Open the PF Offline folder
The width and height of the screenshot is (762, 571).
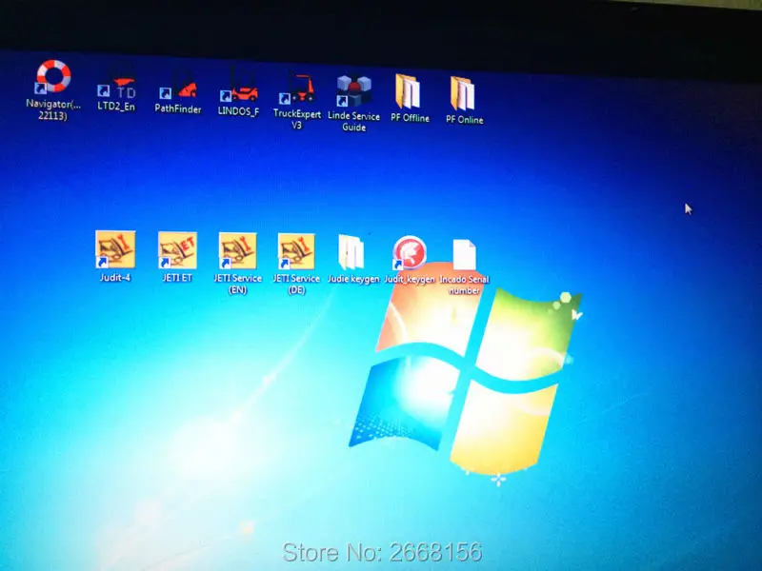click(408, 91)
